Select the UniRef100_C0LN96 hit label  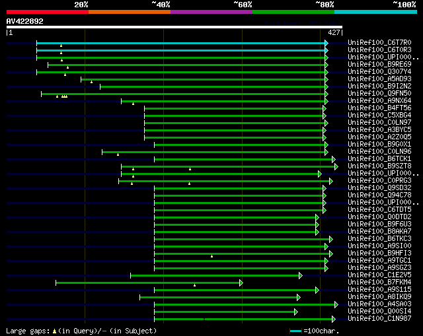[x=379, y=152]
